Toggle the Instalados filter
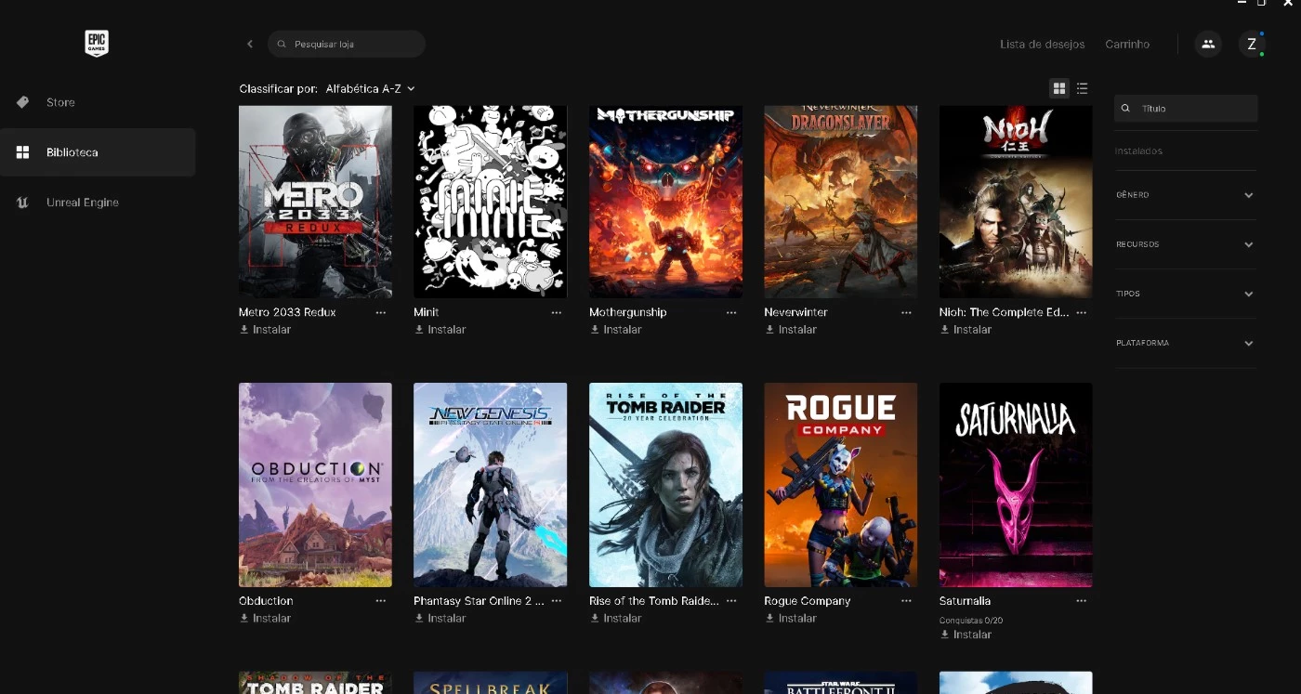 pos(1139,151)
